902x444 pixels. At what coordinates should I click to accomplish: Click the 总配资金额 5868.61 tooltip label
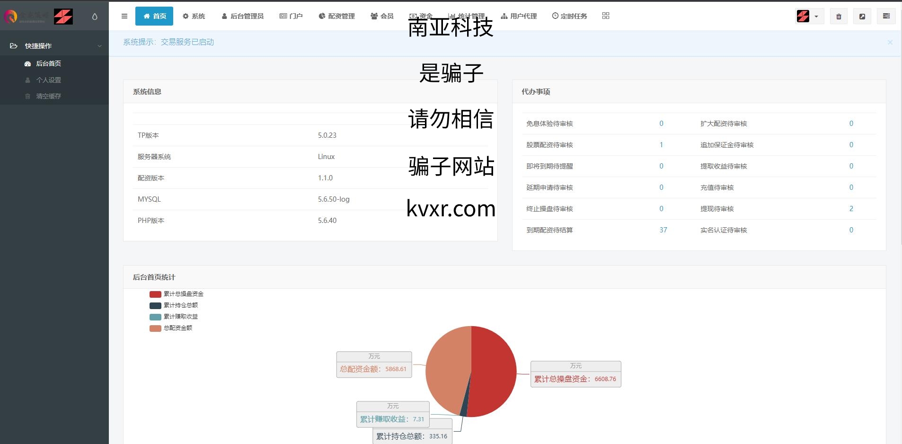tap(374, 364)
